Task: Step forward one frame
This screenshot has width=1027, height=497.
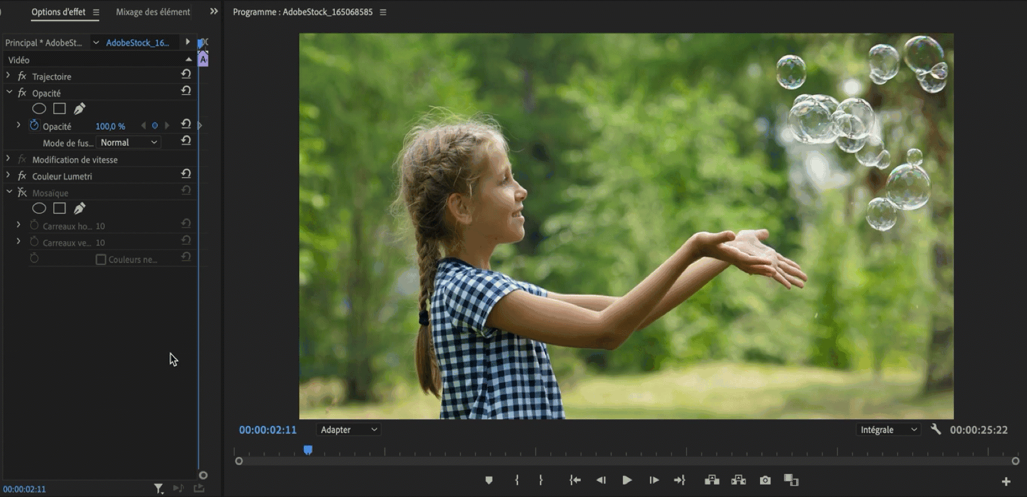Action: pyautogui.click(x=653, y=481)
